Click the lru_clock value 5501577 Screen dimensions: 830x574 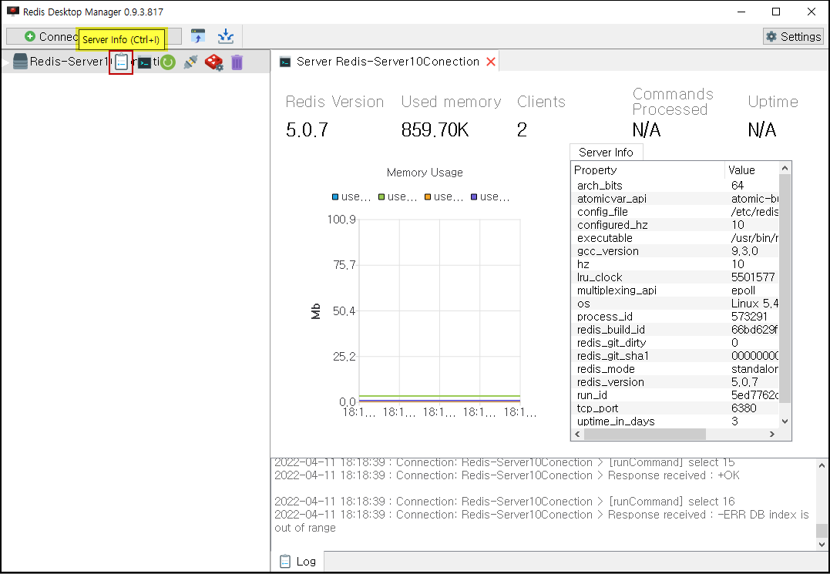coord(753,277)
